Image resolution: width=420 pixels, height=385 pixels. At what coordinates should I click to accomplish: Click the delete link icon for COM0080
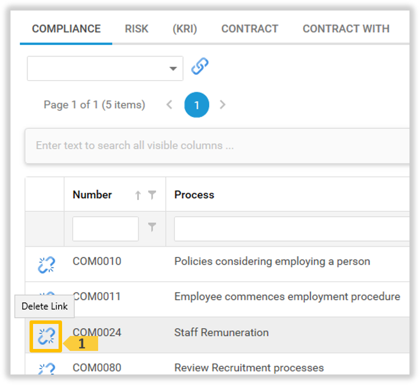(46, 369)
